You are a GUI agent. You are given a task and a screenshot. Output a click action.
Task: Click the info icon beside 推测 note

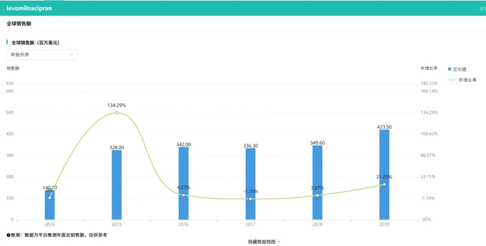pos(9,235)
